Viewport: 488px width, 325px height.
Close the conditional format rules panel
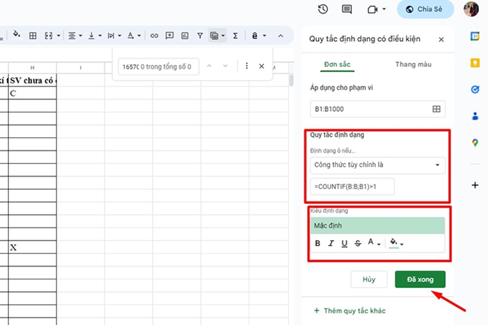point(441,40)
